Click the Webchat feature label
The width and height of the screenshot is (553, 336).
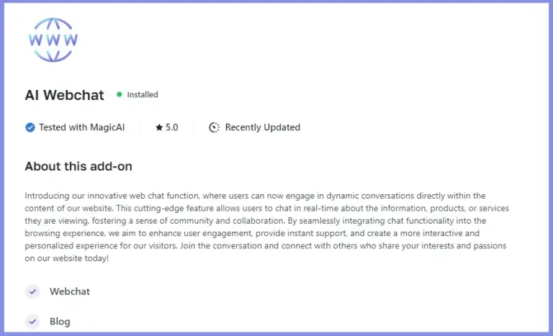69,291
